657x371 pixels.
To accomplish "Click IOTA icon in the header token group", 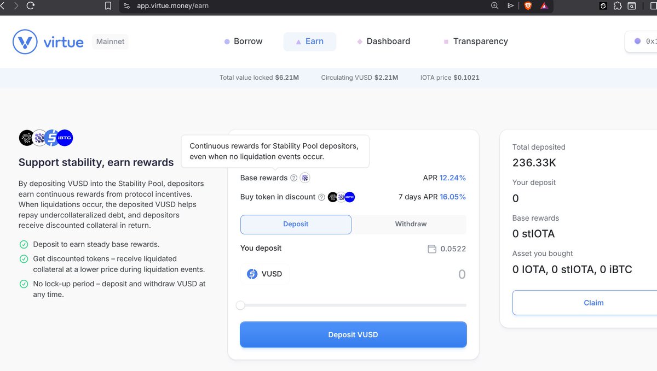I will tap(27, 138).
